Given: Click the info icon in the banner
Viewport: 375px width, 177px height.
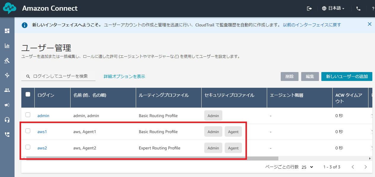Looking at the screenshot, I should click(x=25, y=25).
